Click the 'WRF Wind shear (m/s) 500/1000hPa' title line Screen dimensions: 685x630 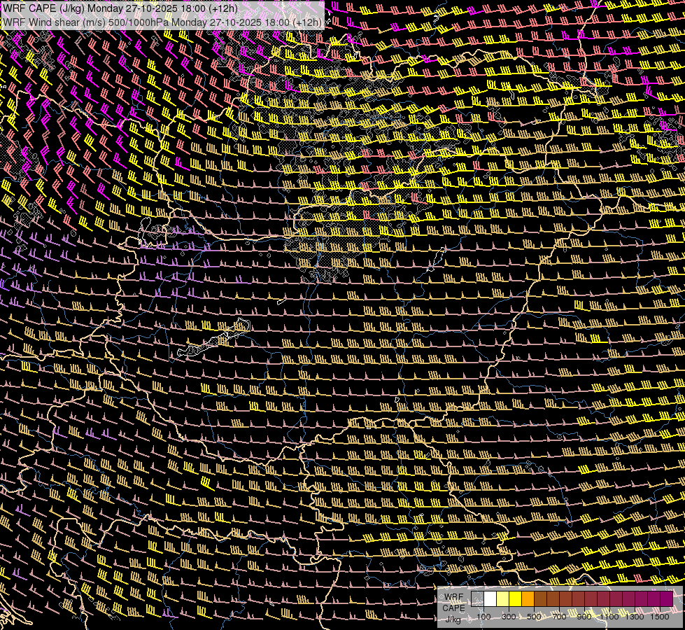(162, 22)
